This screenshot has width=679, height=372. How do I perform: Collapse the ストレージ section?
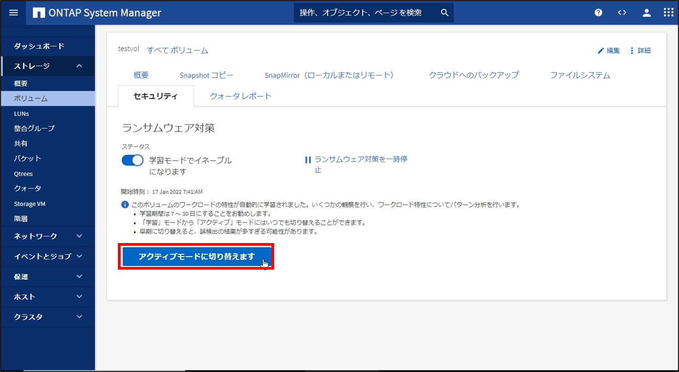point(79,66)
